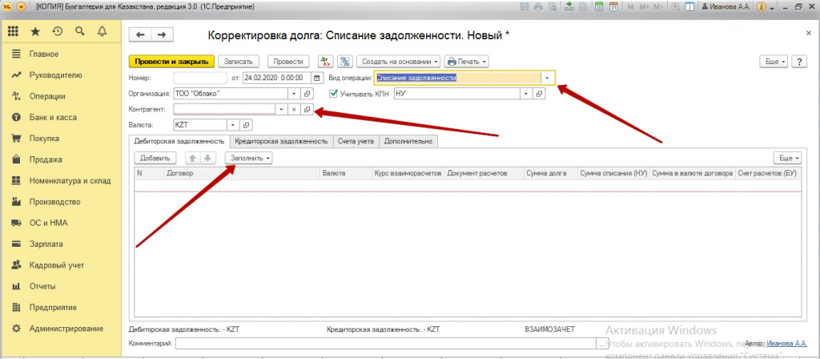Open Покупка section

click(x=44, y=139)
